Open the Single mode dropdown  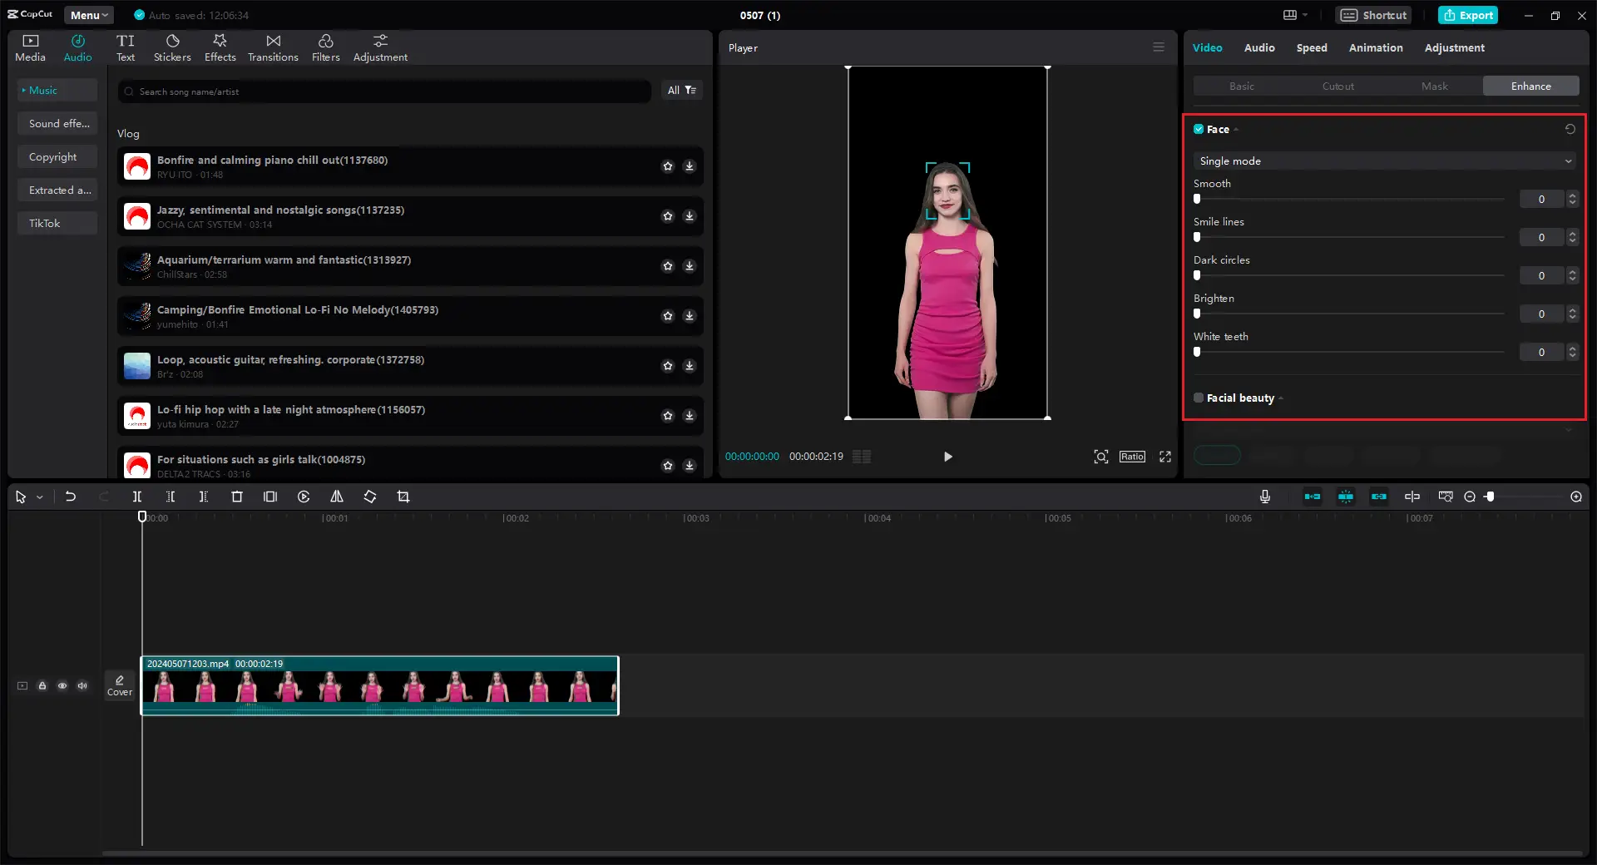click(x=1383, y=161)
